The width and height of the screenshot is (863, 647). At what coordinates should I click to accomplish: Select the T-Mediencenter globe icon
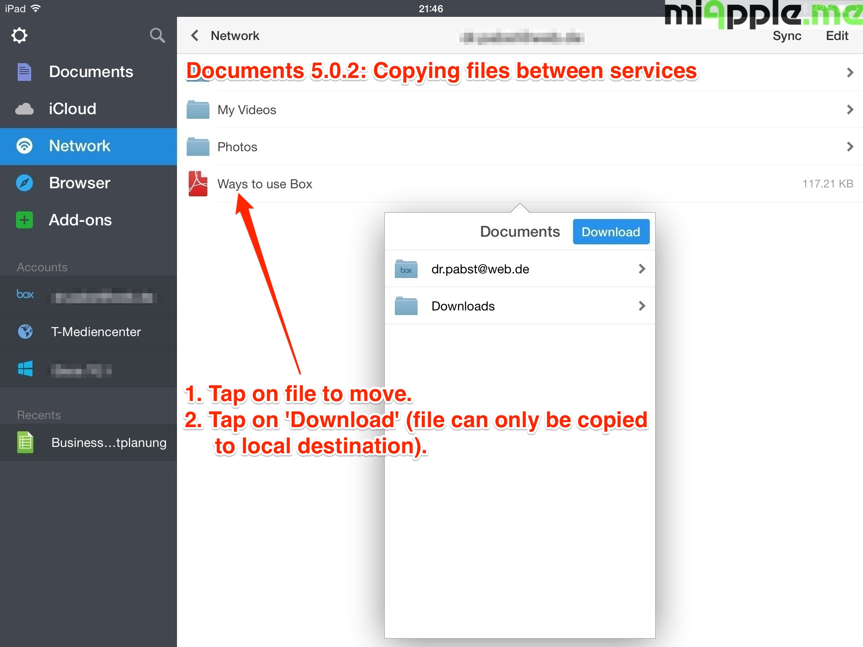pyautogui.click(x=25, y=332)
